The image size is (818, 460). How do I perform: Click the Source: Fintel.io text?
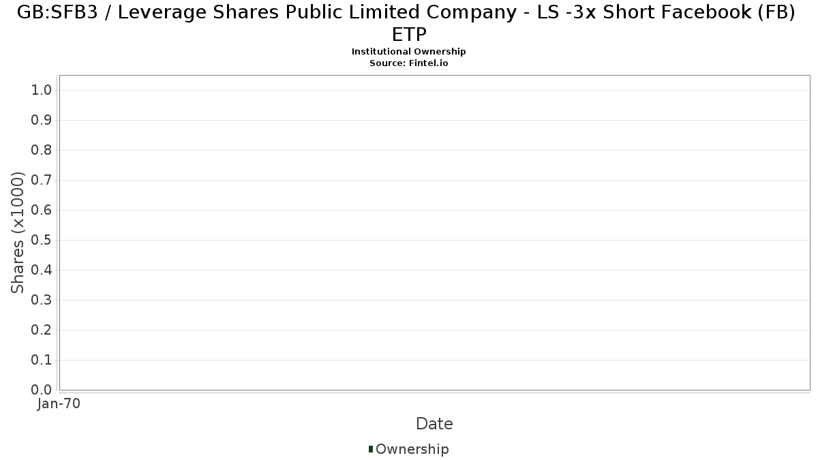tap(409, 63)
